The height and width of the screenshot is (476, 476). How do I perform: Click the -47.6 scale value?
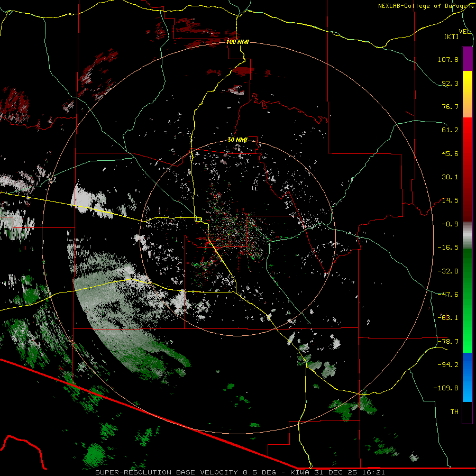click(x=448, y=295)
